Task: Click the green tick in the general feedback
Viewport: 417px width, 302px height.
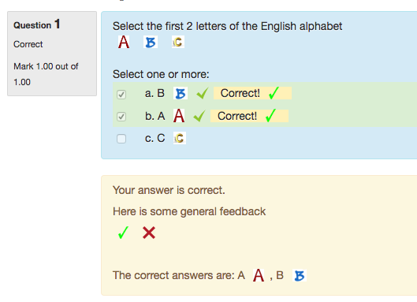Action: (123, 233)
